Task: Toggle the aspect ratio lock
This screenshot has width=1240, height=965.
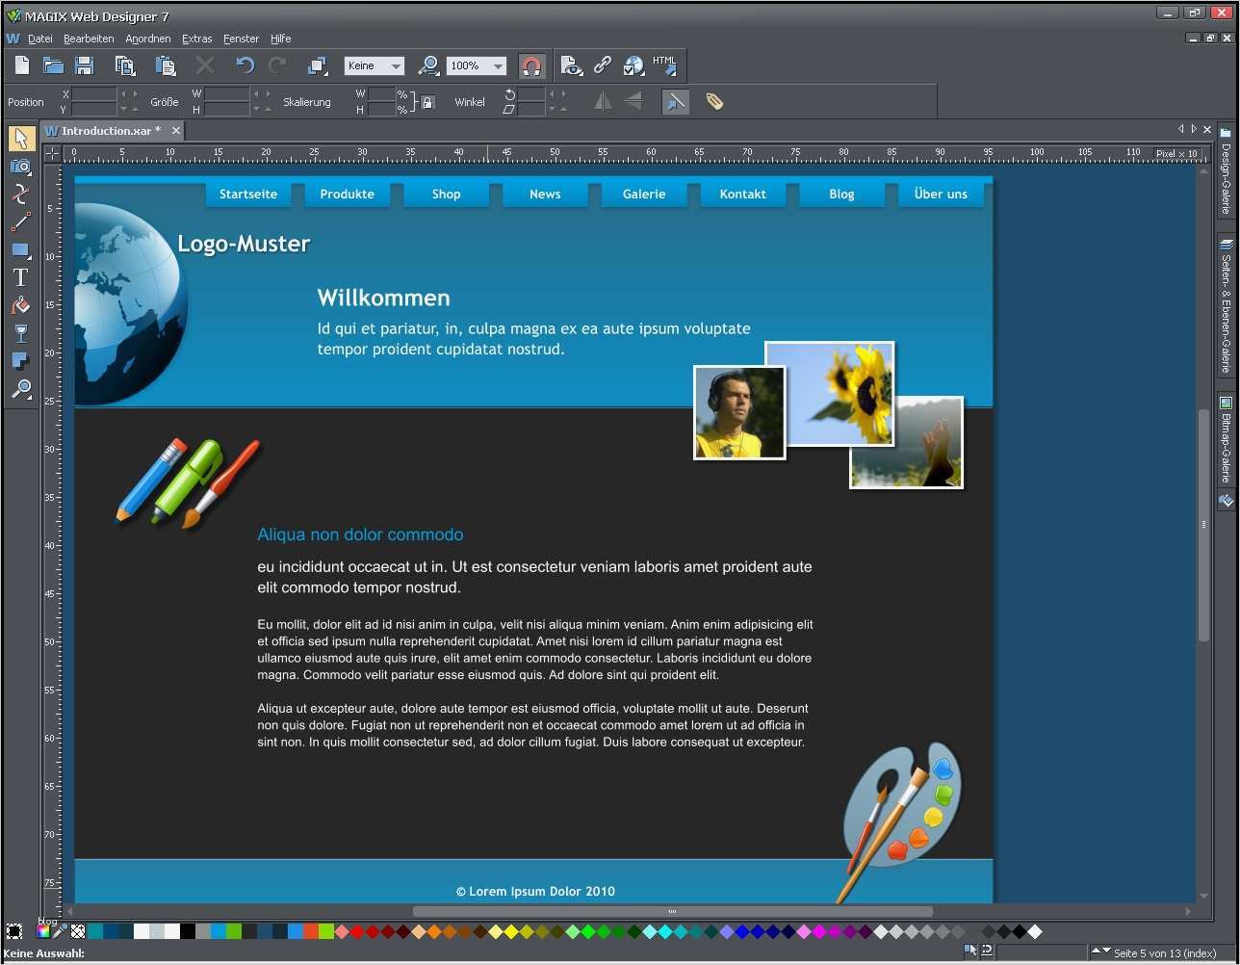Action: (x=428, y=102)
